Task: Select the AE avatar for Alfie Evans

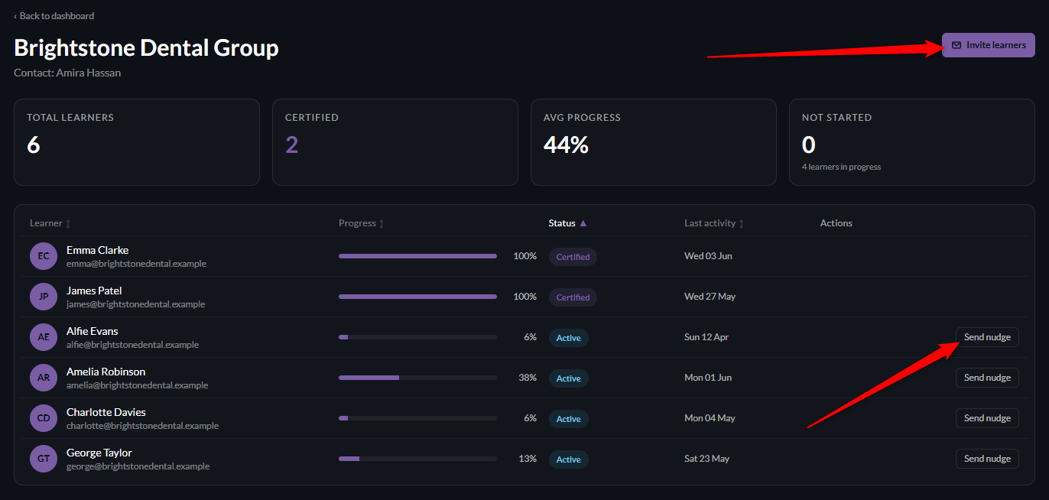Action: point(44,337)
